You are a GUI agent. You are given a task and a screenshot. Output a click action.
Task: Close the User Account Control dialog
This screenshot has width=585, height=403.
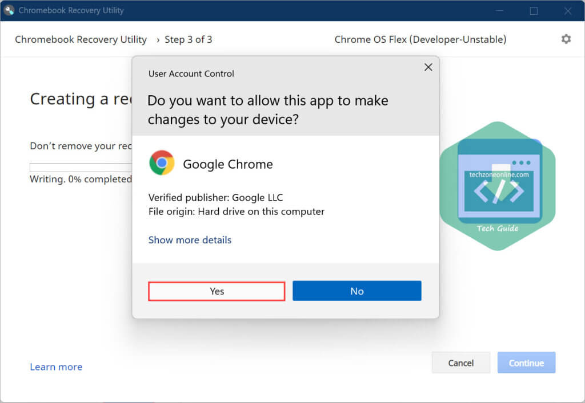tap(428, 67)
